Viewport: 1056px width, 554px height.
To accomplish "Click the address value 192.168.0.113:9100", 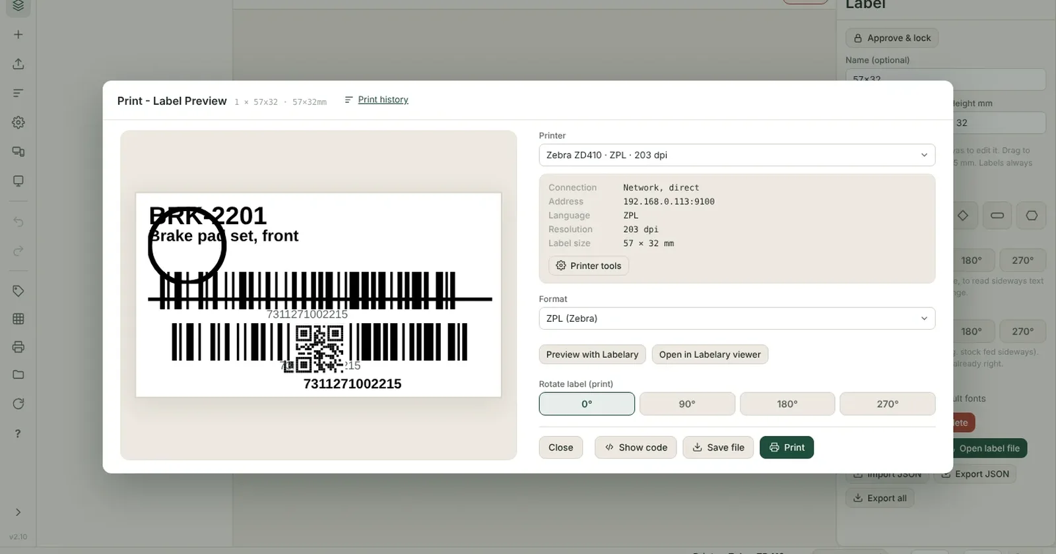I will (669, 202).
